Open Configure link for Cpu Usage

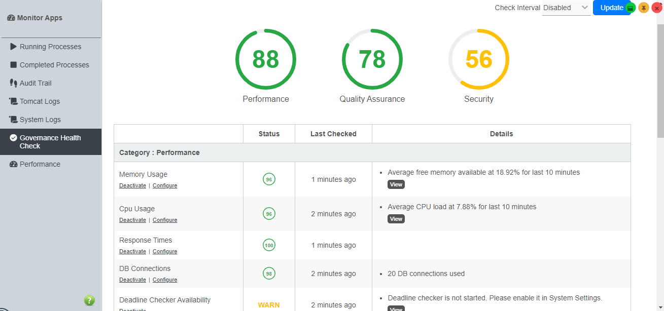(165, 220)
